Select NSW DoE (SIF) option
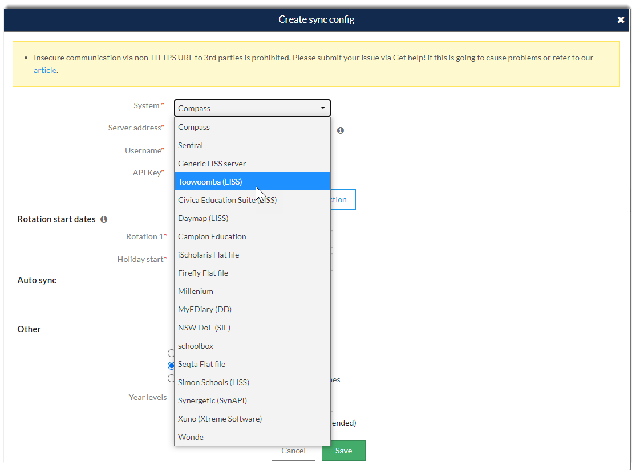This screenshot has height=470, width=636. 252,328
